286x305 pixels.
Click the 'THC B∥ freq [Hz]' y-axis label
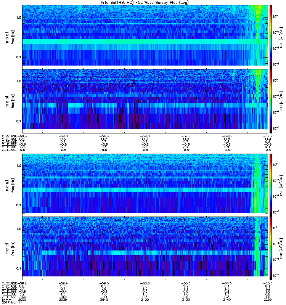(10, 249)
